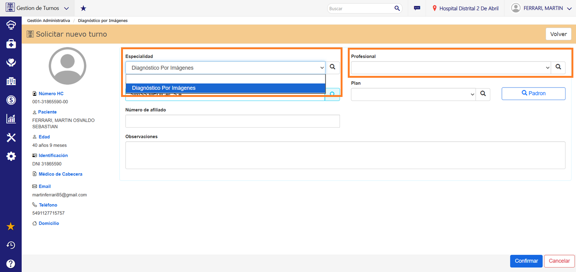Image resolution: width=576 pixels, height=272 pixels.
Task: Click the Edad link
Action: (44, 137)
